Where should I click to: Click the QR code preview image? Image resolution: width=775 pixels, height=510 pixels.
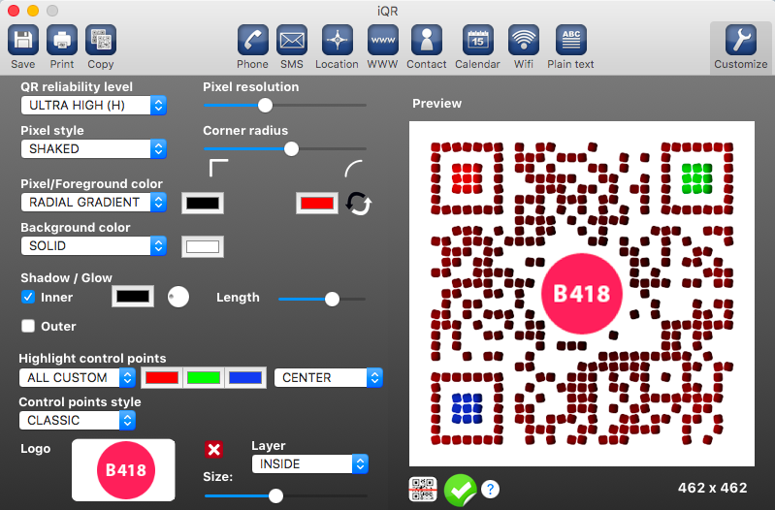pos(582,294)
